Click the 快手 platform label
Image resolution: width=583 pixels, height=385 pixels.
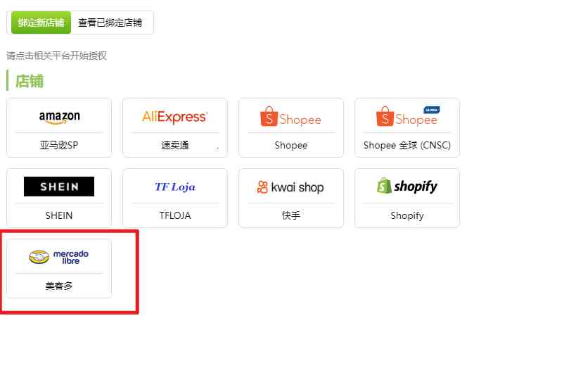tap(290, 215)
